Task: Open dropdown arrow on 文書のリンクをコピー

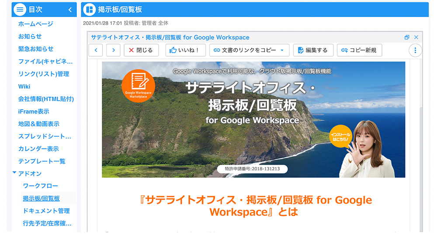Action: (x=282, y=50)
